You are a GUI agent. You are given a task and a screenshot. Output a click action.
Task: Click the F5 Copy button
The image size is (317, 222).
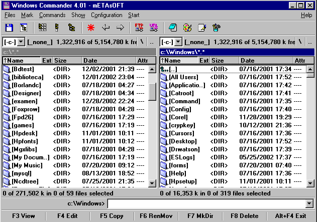(112, 216)
